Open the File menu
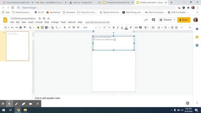This screenshot has width=201, height=113. (x=12, y=22)
